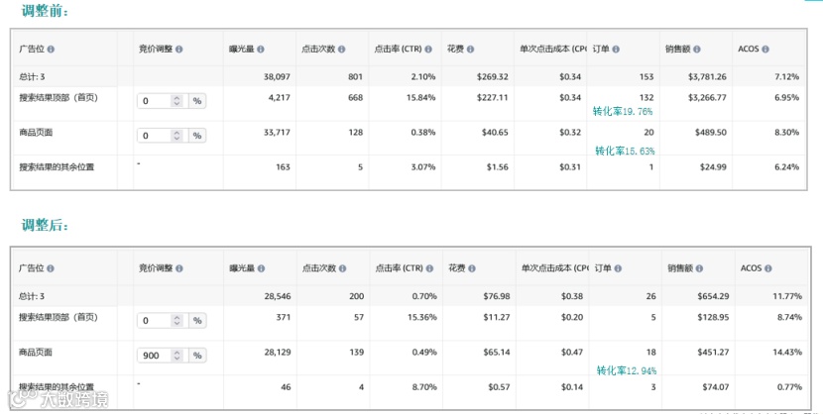Click info icon next to ACOS in 调整后 table
The width and height of the screenshot is (823, 415).
pyautogui.click(x=767, y=268)
